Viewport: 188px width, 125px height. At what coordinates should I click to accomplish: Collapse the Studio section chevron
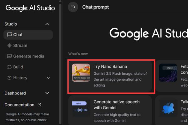coord(47,24)
